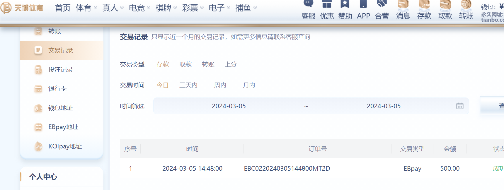Expand 彩票 menu chevron
The image size is (504, 190).
click(x=202, y=8)
